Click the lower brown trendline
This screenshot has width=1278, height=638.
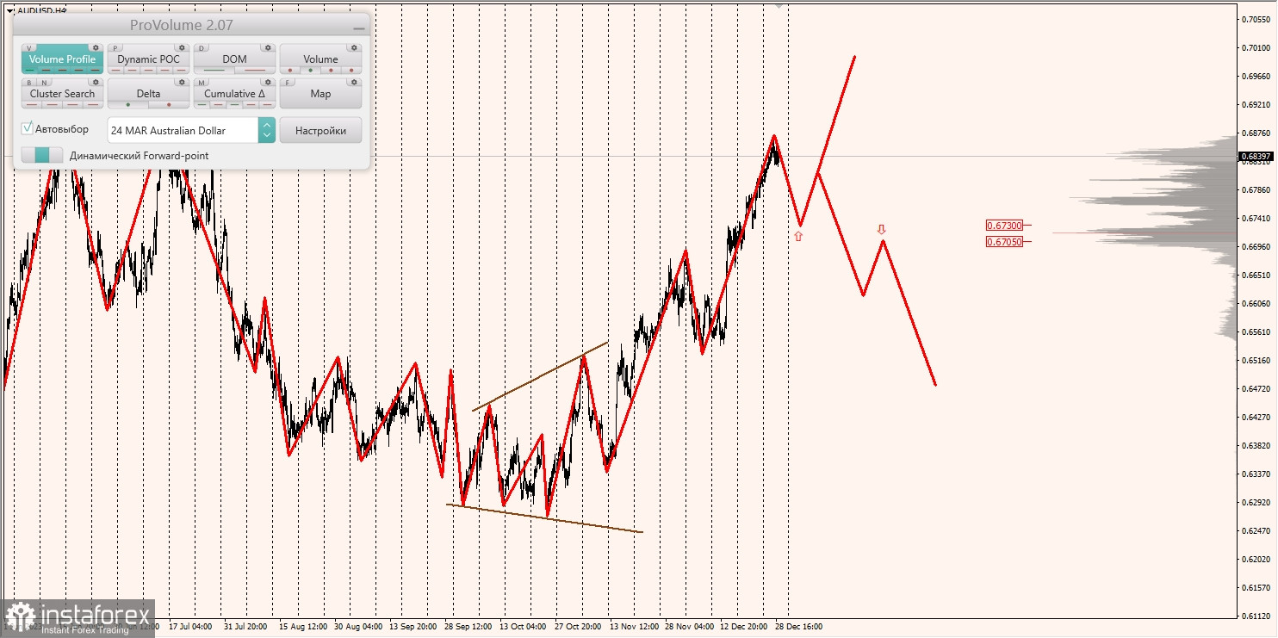(x=544, y=518)
